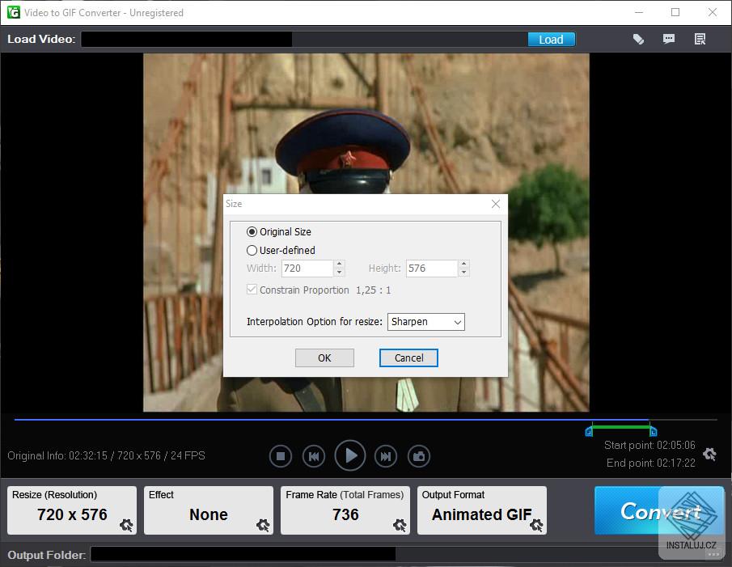Image resolution: width=732 pixels, height=567 pixels.
Task: Increase Height with up arrow
Action: click(463, 264)
